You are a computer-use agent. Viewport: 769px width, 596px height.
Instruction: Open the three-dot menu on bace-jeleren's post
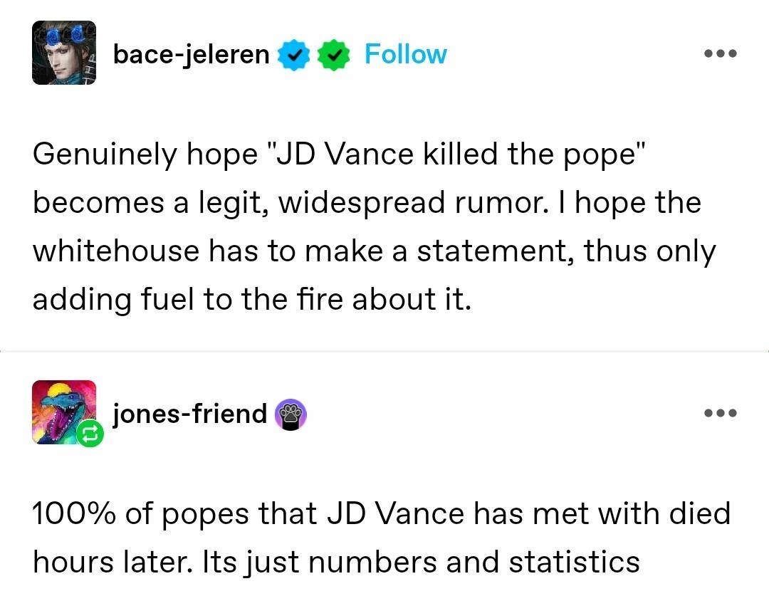pos(720,54)
